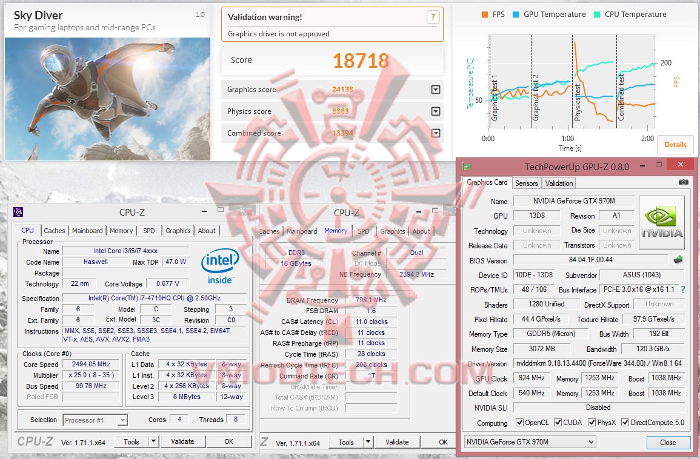Expand the Graphics score details arrow
Screen dimensions: 700x459
pyautogui.click(x=436, y=90)
